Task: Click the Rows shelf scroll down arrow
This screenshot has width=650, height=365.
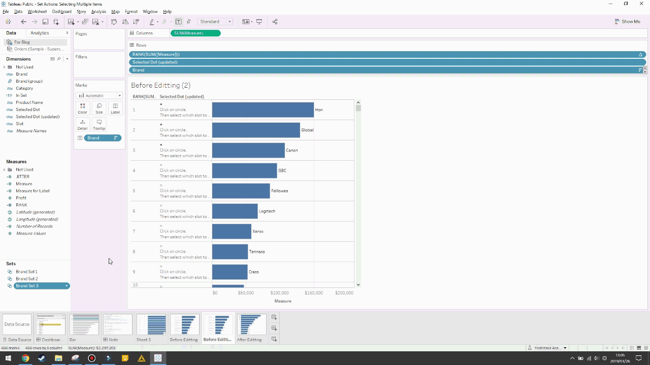Action: point(645,72)
